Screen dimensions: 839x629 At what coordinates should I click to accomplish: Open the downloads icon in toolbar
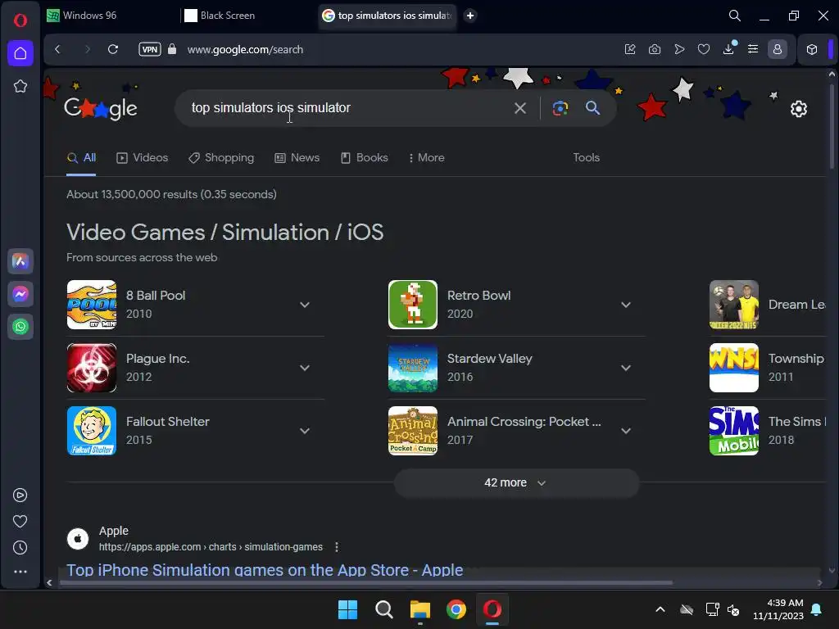point(728,49)
